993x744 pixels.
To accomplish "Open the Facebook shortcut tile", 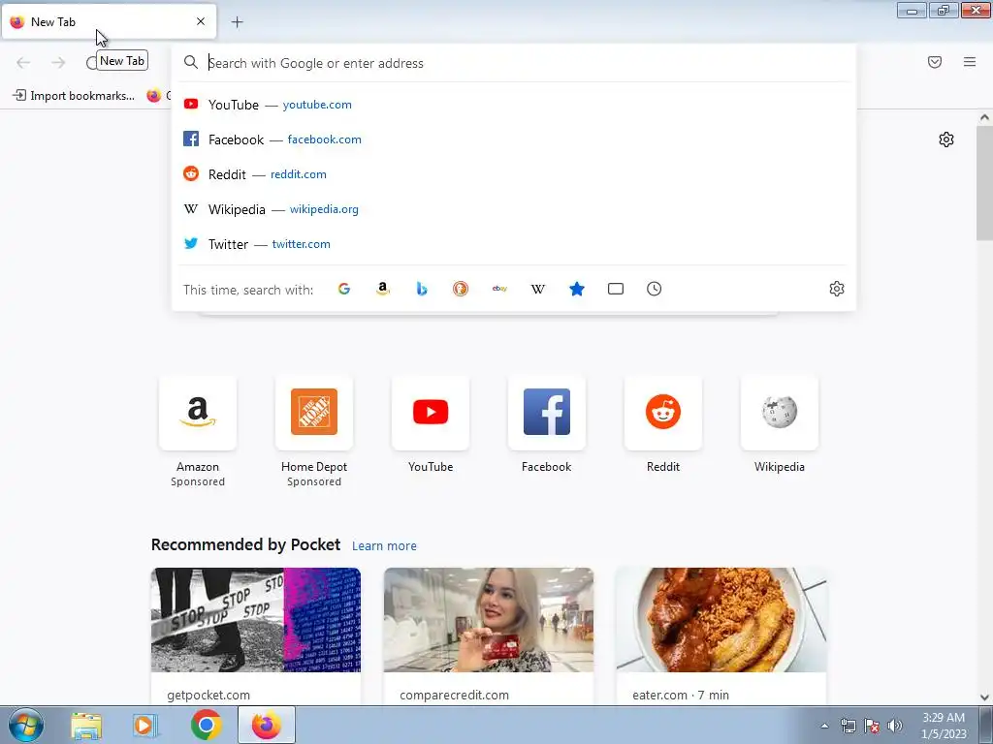I will pos(547,413).
